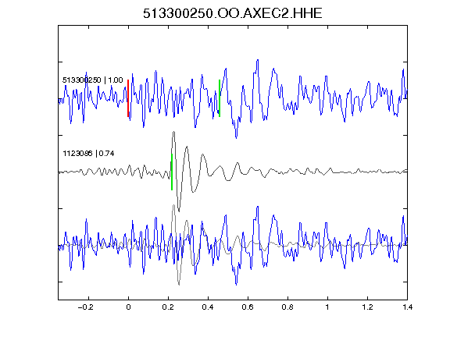Click the x-axis tick label 1

[327, 307]
